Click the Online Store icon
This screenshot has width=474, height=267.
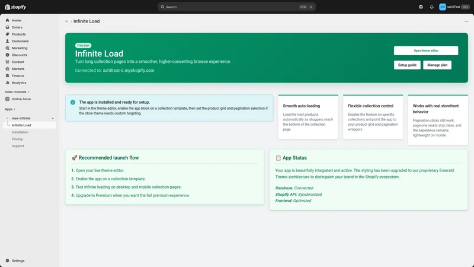7,99
